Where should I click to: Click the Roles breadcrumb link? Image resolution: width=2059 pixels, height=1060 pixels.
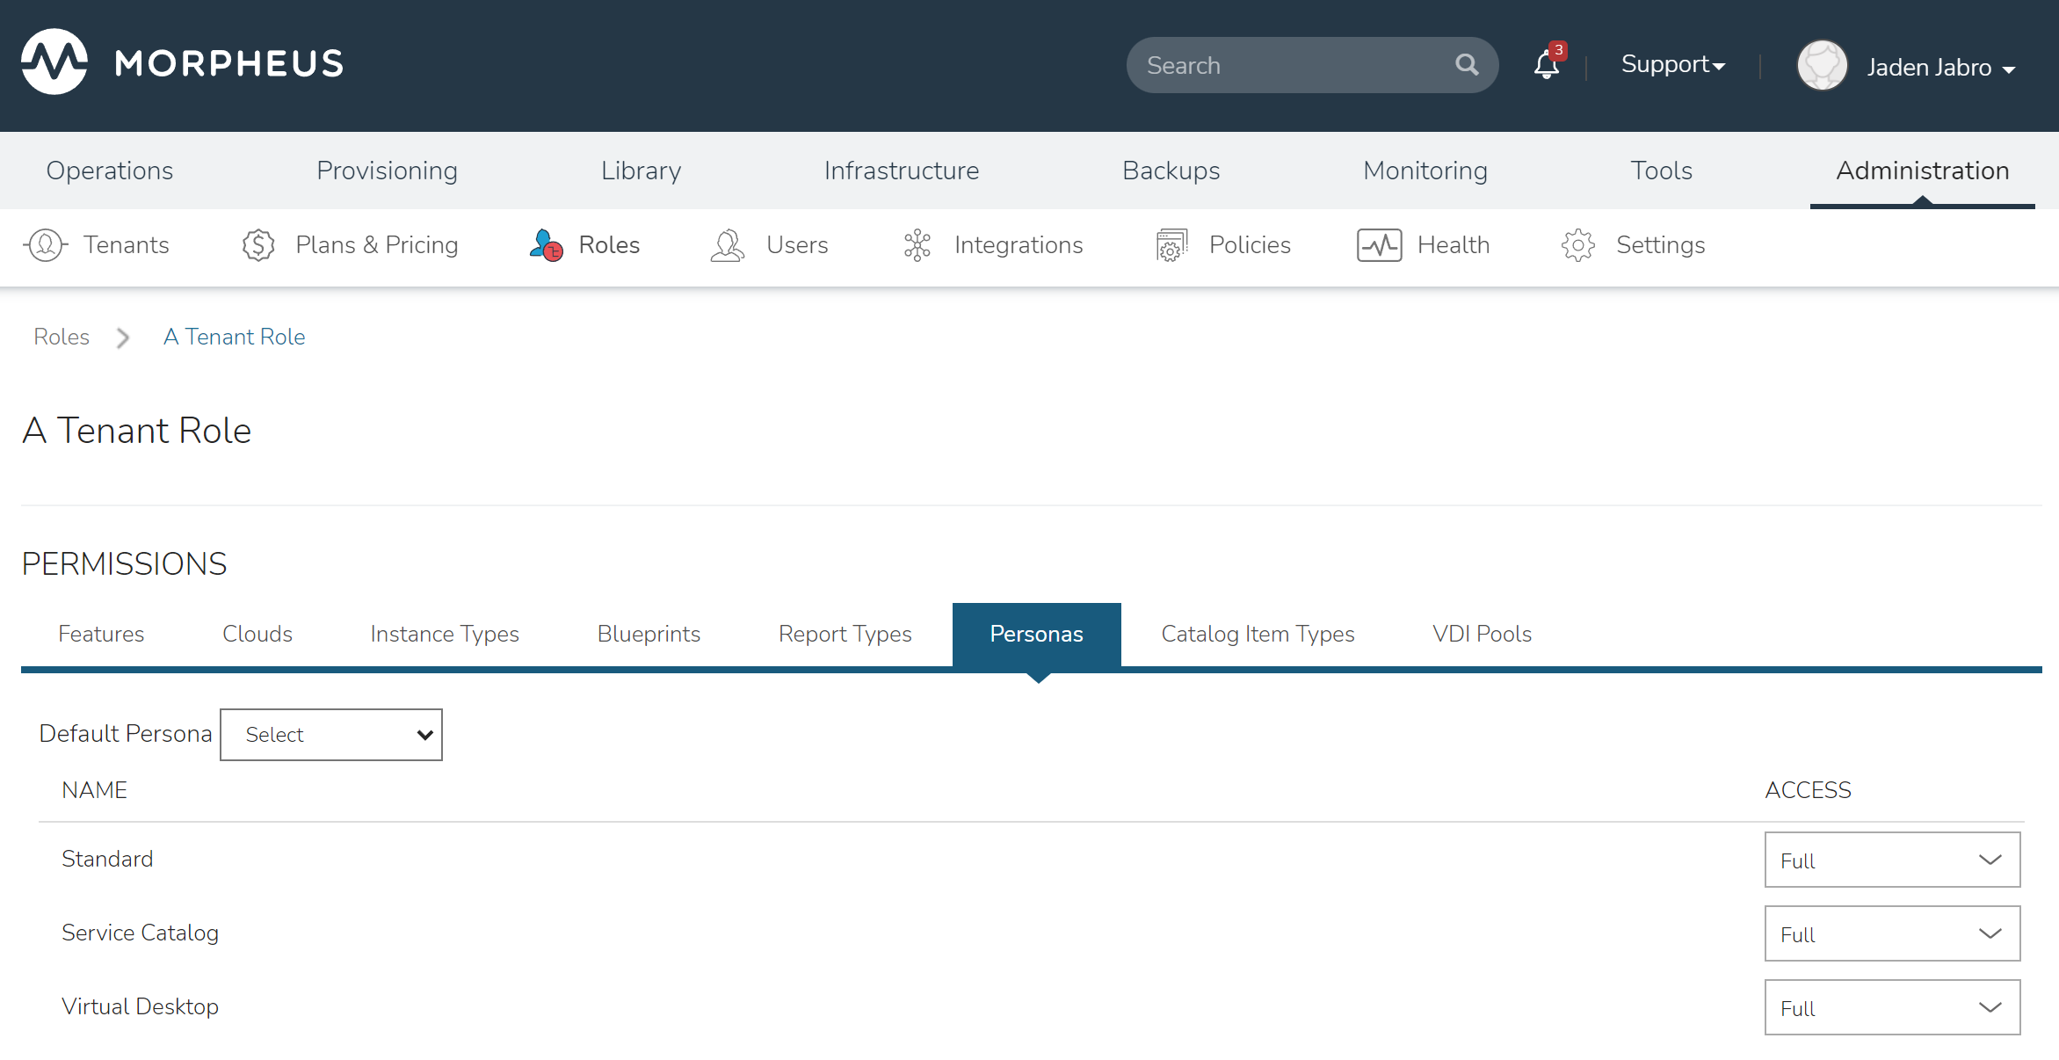(x=62, y=337)
